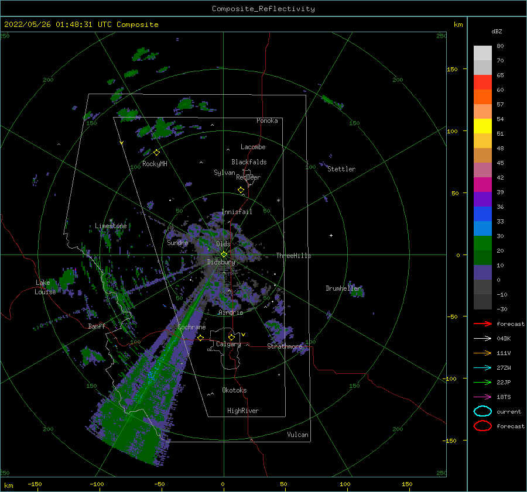Click the Drumheller town label
527x492 pixels.
pos(343,288)
